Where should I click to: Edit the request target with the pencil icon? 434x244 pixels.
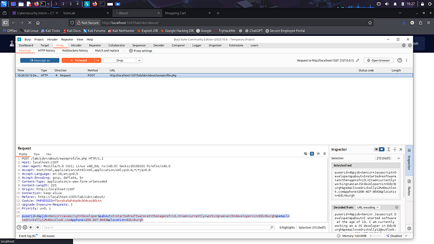[x=358, y=60]
